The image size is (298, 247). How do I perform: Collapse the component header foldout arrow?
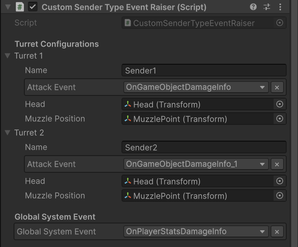(x=8, y=7)
